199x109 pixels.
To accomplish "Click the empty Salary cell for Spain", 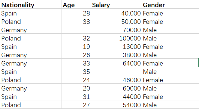I will click(x=116, y=71).
